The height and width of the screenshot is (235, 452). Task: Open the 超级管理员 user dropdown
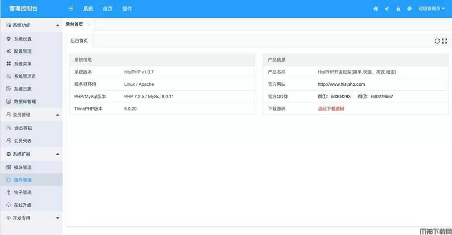431,9
